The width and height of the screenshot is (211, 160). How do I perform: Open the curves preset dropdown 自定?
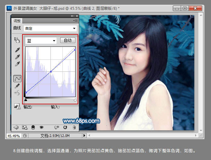click(x=50, y=28)
